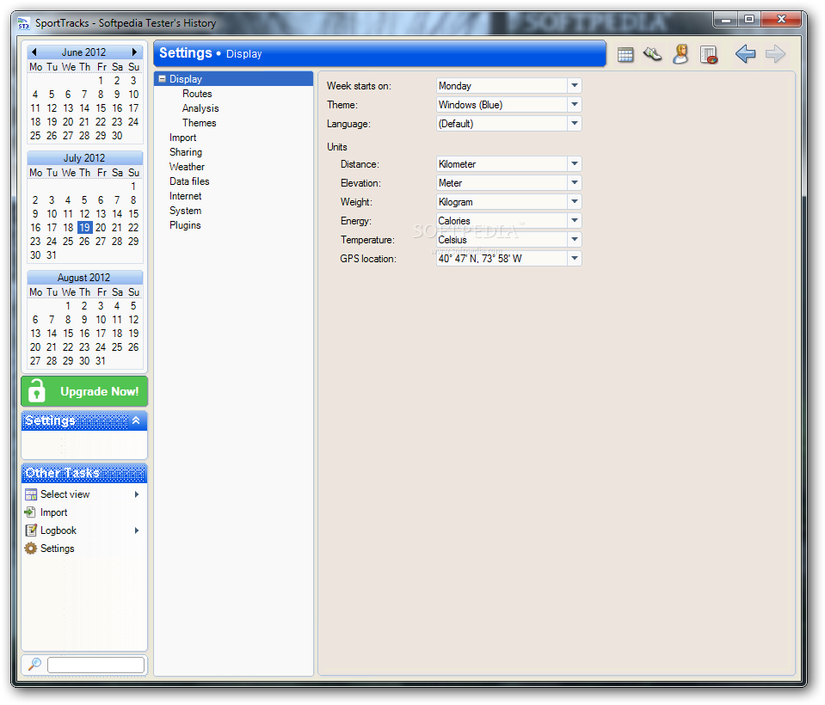Click the Select view icon in Other Tasks
825x705 pixels.
[31, 494]
